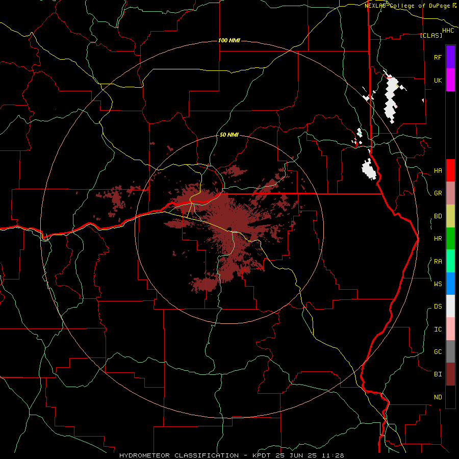Click the BI legend label

[438, 374]
